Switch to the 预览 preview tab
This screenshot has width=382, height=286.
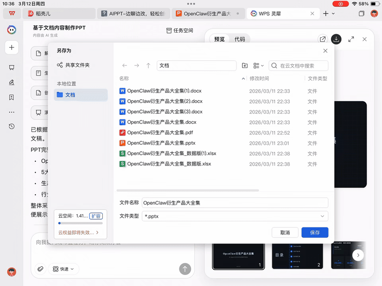pyautogui.click(x=219, y=39)
